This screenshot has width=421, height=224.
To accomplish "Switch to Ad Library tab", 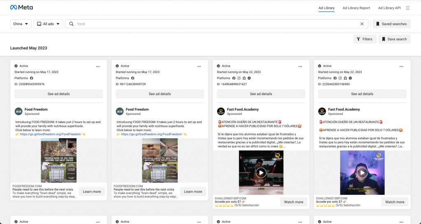I will pyautogui.click(x=326, y=8).
